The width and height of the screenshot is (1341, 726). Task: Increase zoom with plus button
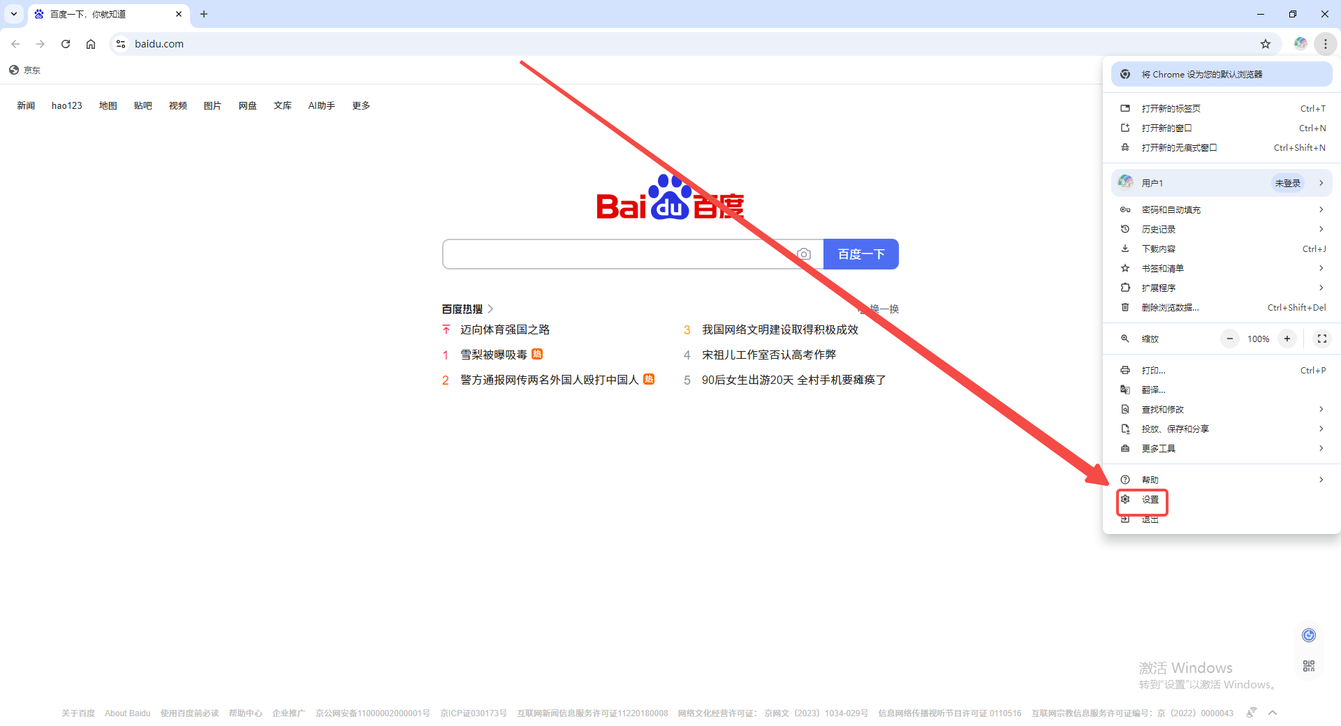tap(1287, 339)
